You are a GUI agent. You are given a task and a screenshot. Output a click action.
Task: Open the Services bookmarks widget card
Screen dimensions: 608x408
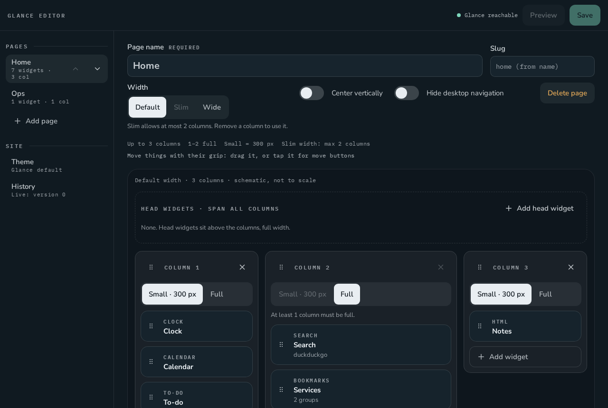coord(361,389)
